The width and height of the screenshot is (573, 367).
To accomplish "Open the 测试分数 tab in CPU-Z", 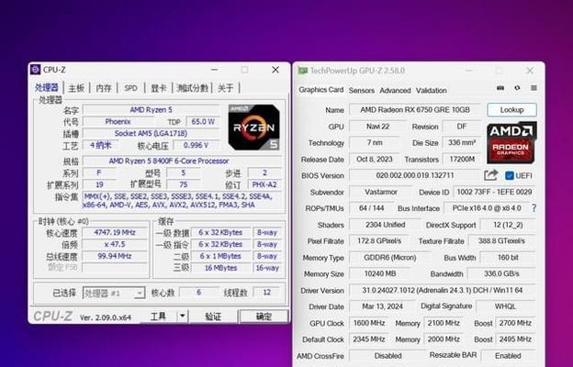I will click(x=192, y=88).
